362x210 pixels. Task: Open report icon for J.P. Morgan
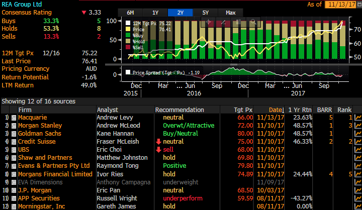(14, 190)
